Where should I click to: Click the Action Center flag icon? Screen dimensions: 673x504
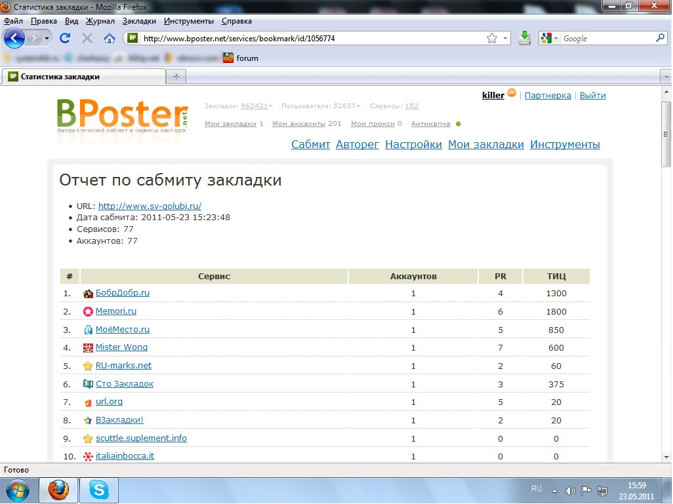[x=586, y=491]
